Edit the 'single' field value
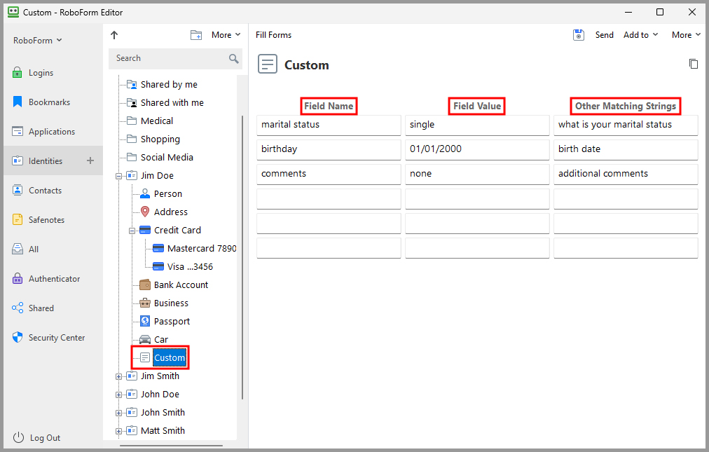The image size is (709, 452). pyautogui.click(x=477, y=125)
